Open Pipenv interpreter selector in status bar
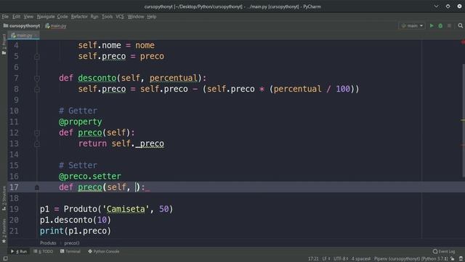This screenshot has width=465, height=262. coord(411,259)
